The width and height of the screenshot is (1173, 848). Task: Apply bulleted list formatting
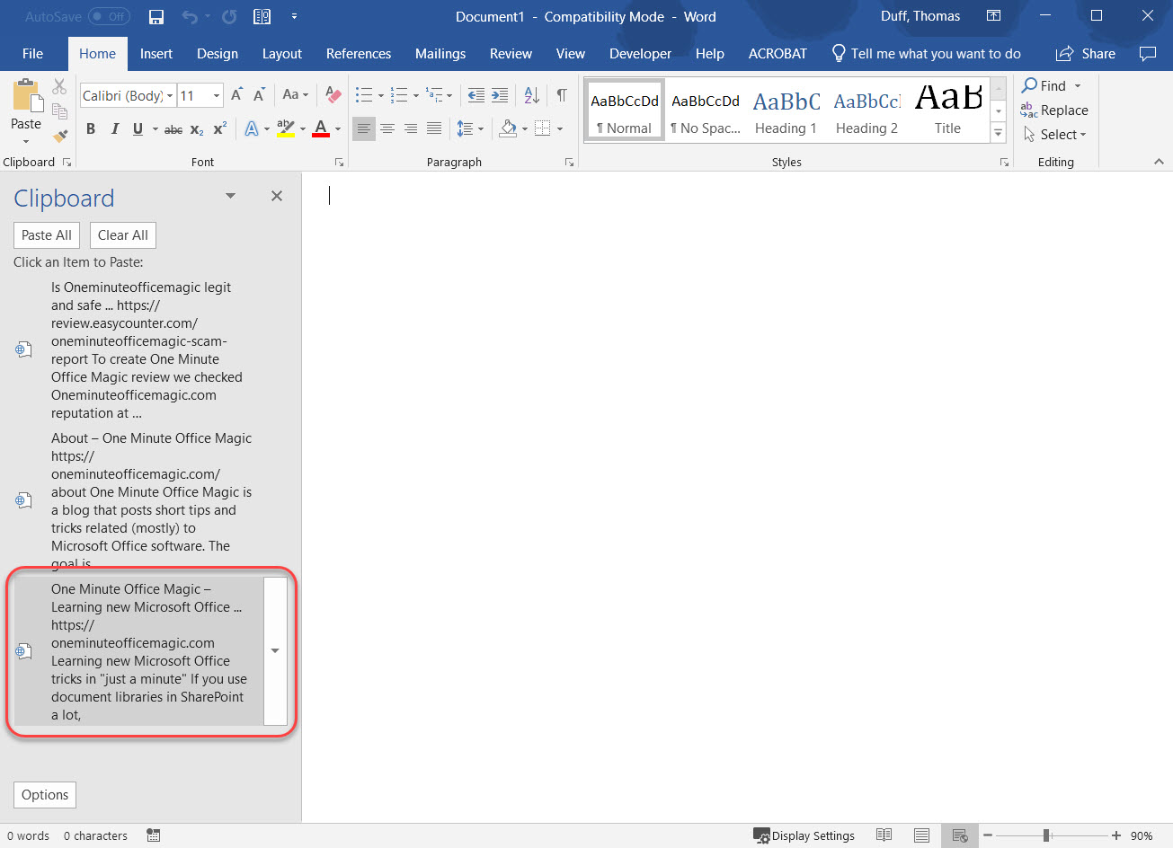363,94
